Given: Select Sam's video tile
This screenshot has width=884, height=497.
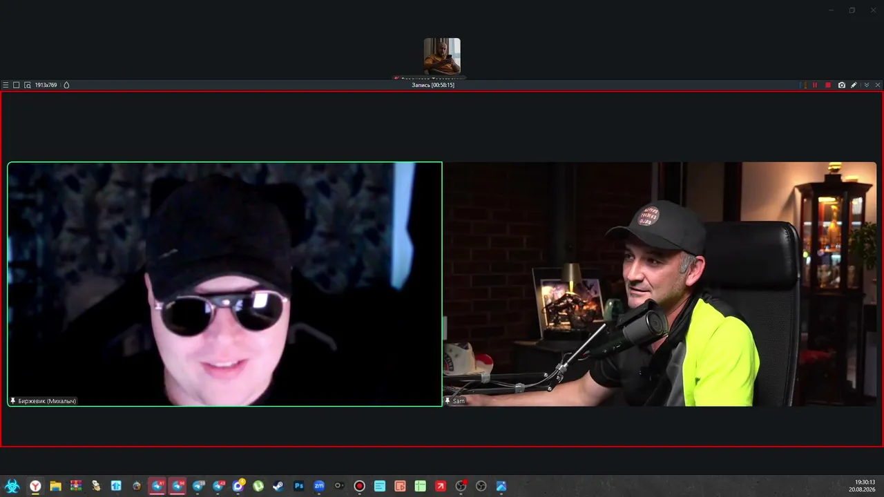Looking at the screenshot, I should coord(660,284).
